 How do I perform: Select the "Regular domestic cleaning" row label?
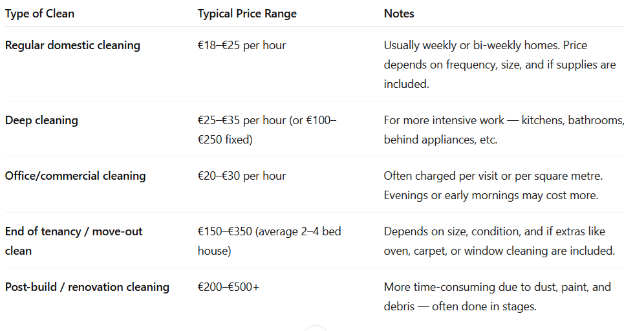coord(72,46)
